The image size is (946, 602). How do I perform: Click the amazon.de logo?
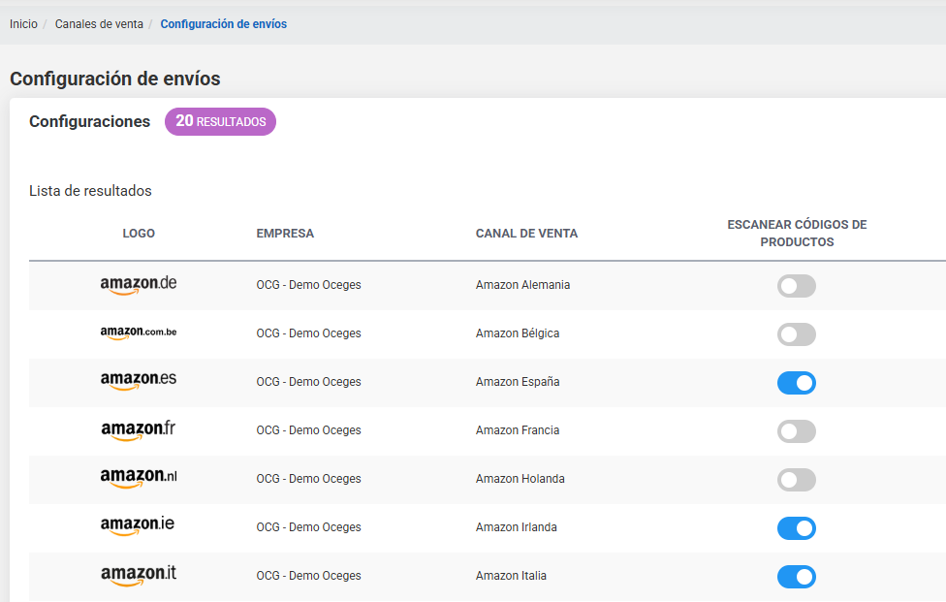click(x=139, y=285)
